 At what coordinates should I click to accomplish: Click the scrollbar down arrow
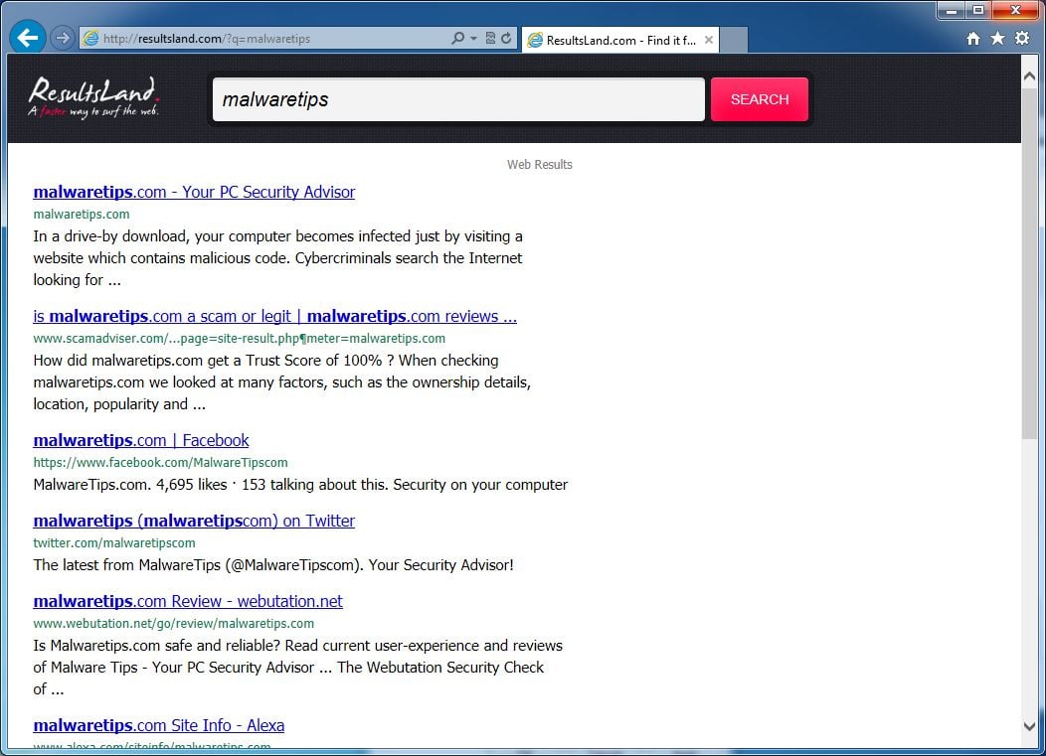tap(1029, 726)
